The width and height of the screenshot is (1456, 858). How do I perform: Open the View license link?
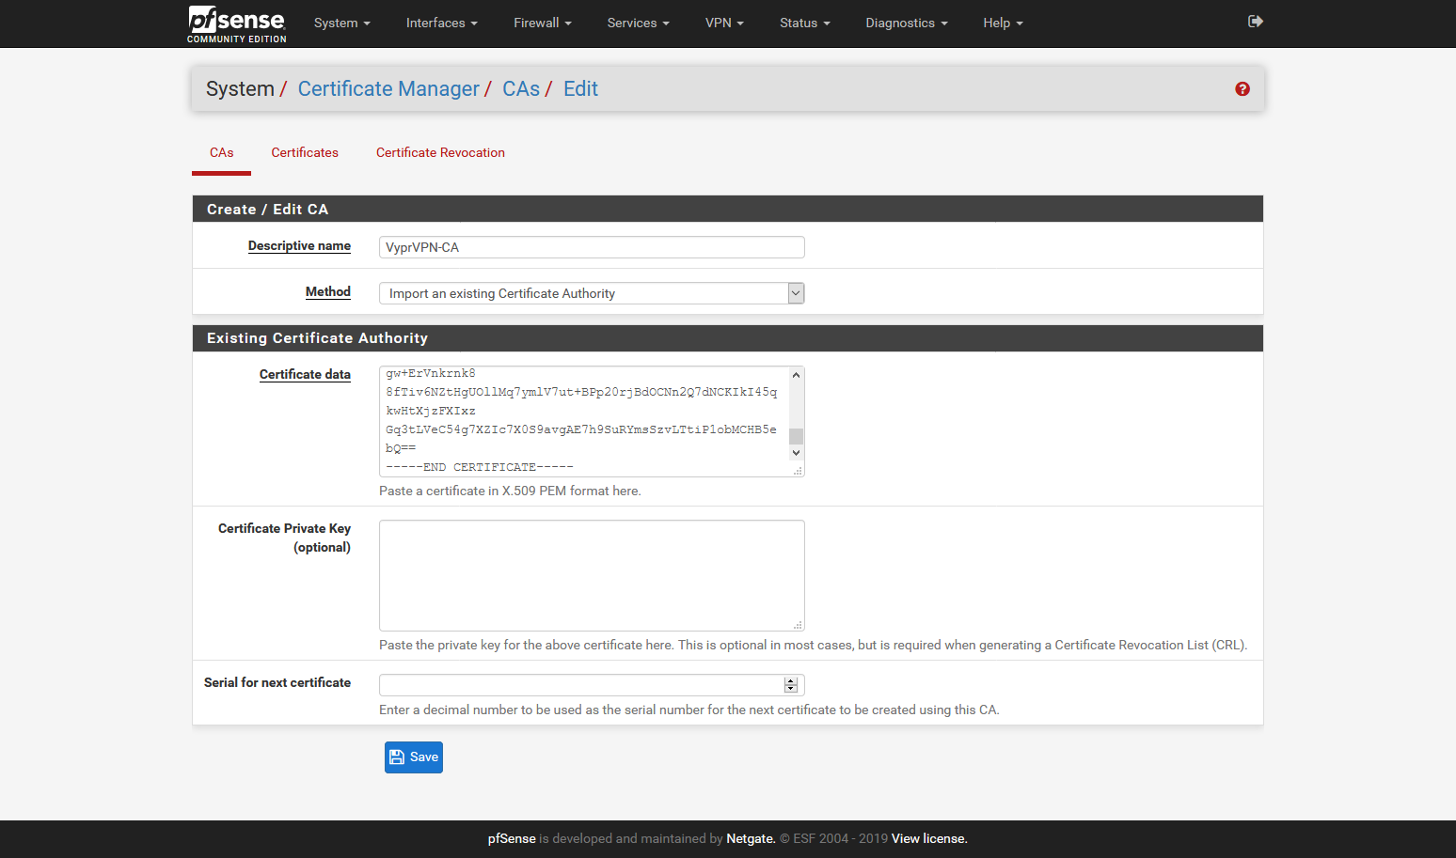pyautogui.click(x=929, y=838)
